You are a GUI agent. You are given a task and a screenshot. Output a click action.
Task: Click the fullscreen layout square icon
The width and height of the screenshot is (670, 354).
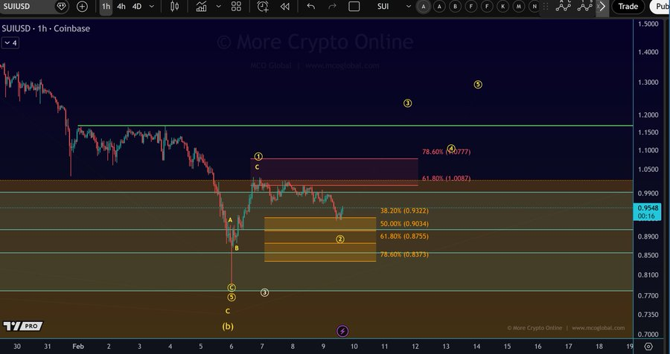coord(354,7)
